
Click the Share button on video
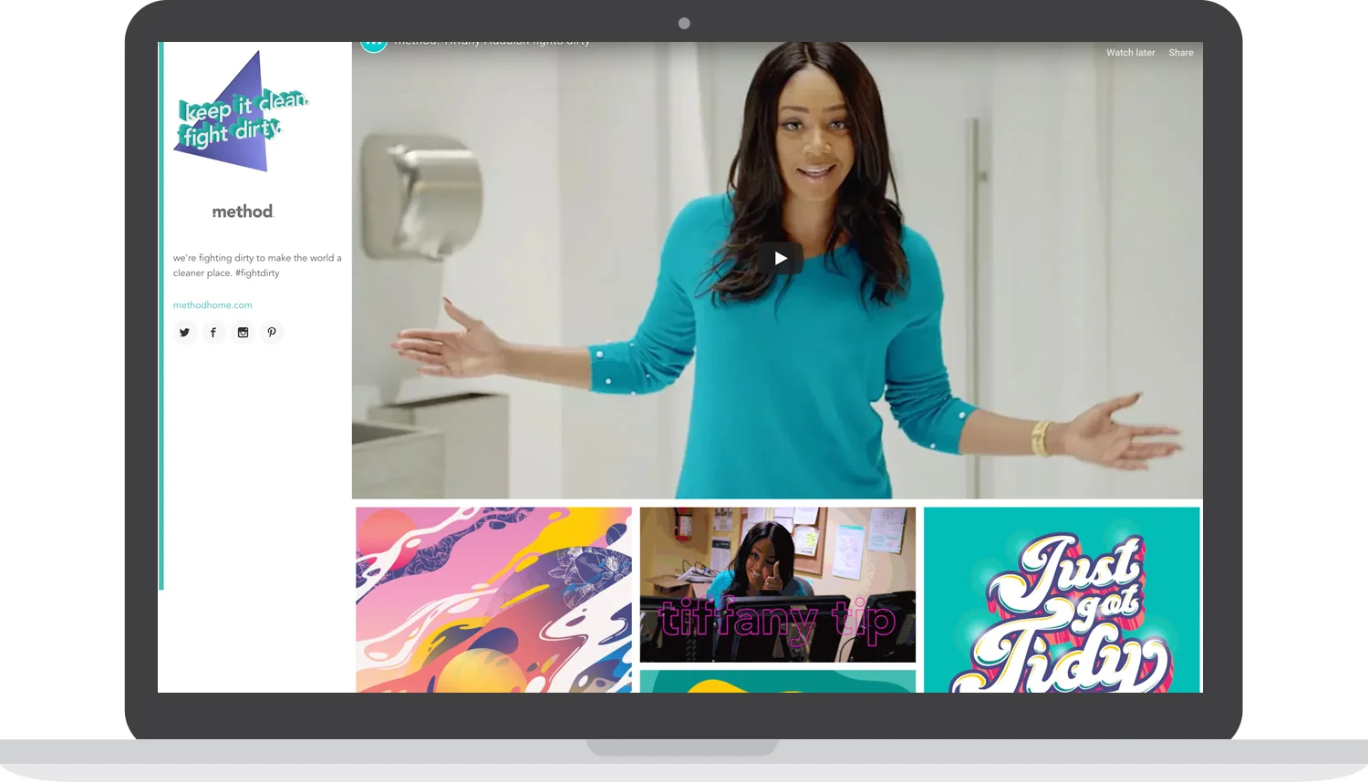coord(1181,53)
